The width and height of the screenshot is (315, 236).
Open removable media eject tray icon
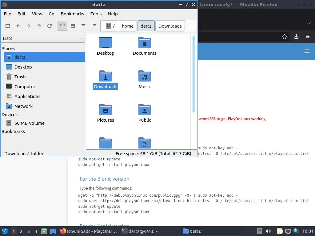tap(260, 231)
